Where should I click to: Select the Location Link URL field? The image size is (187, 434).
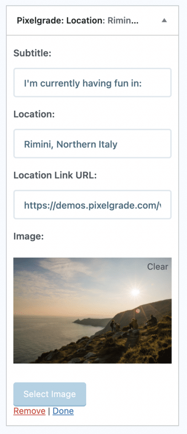[92, 205]
